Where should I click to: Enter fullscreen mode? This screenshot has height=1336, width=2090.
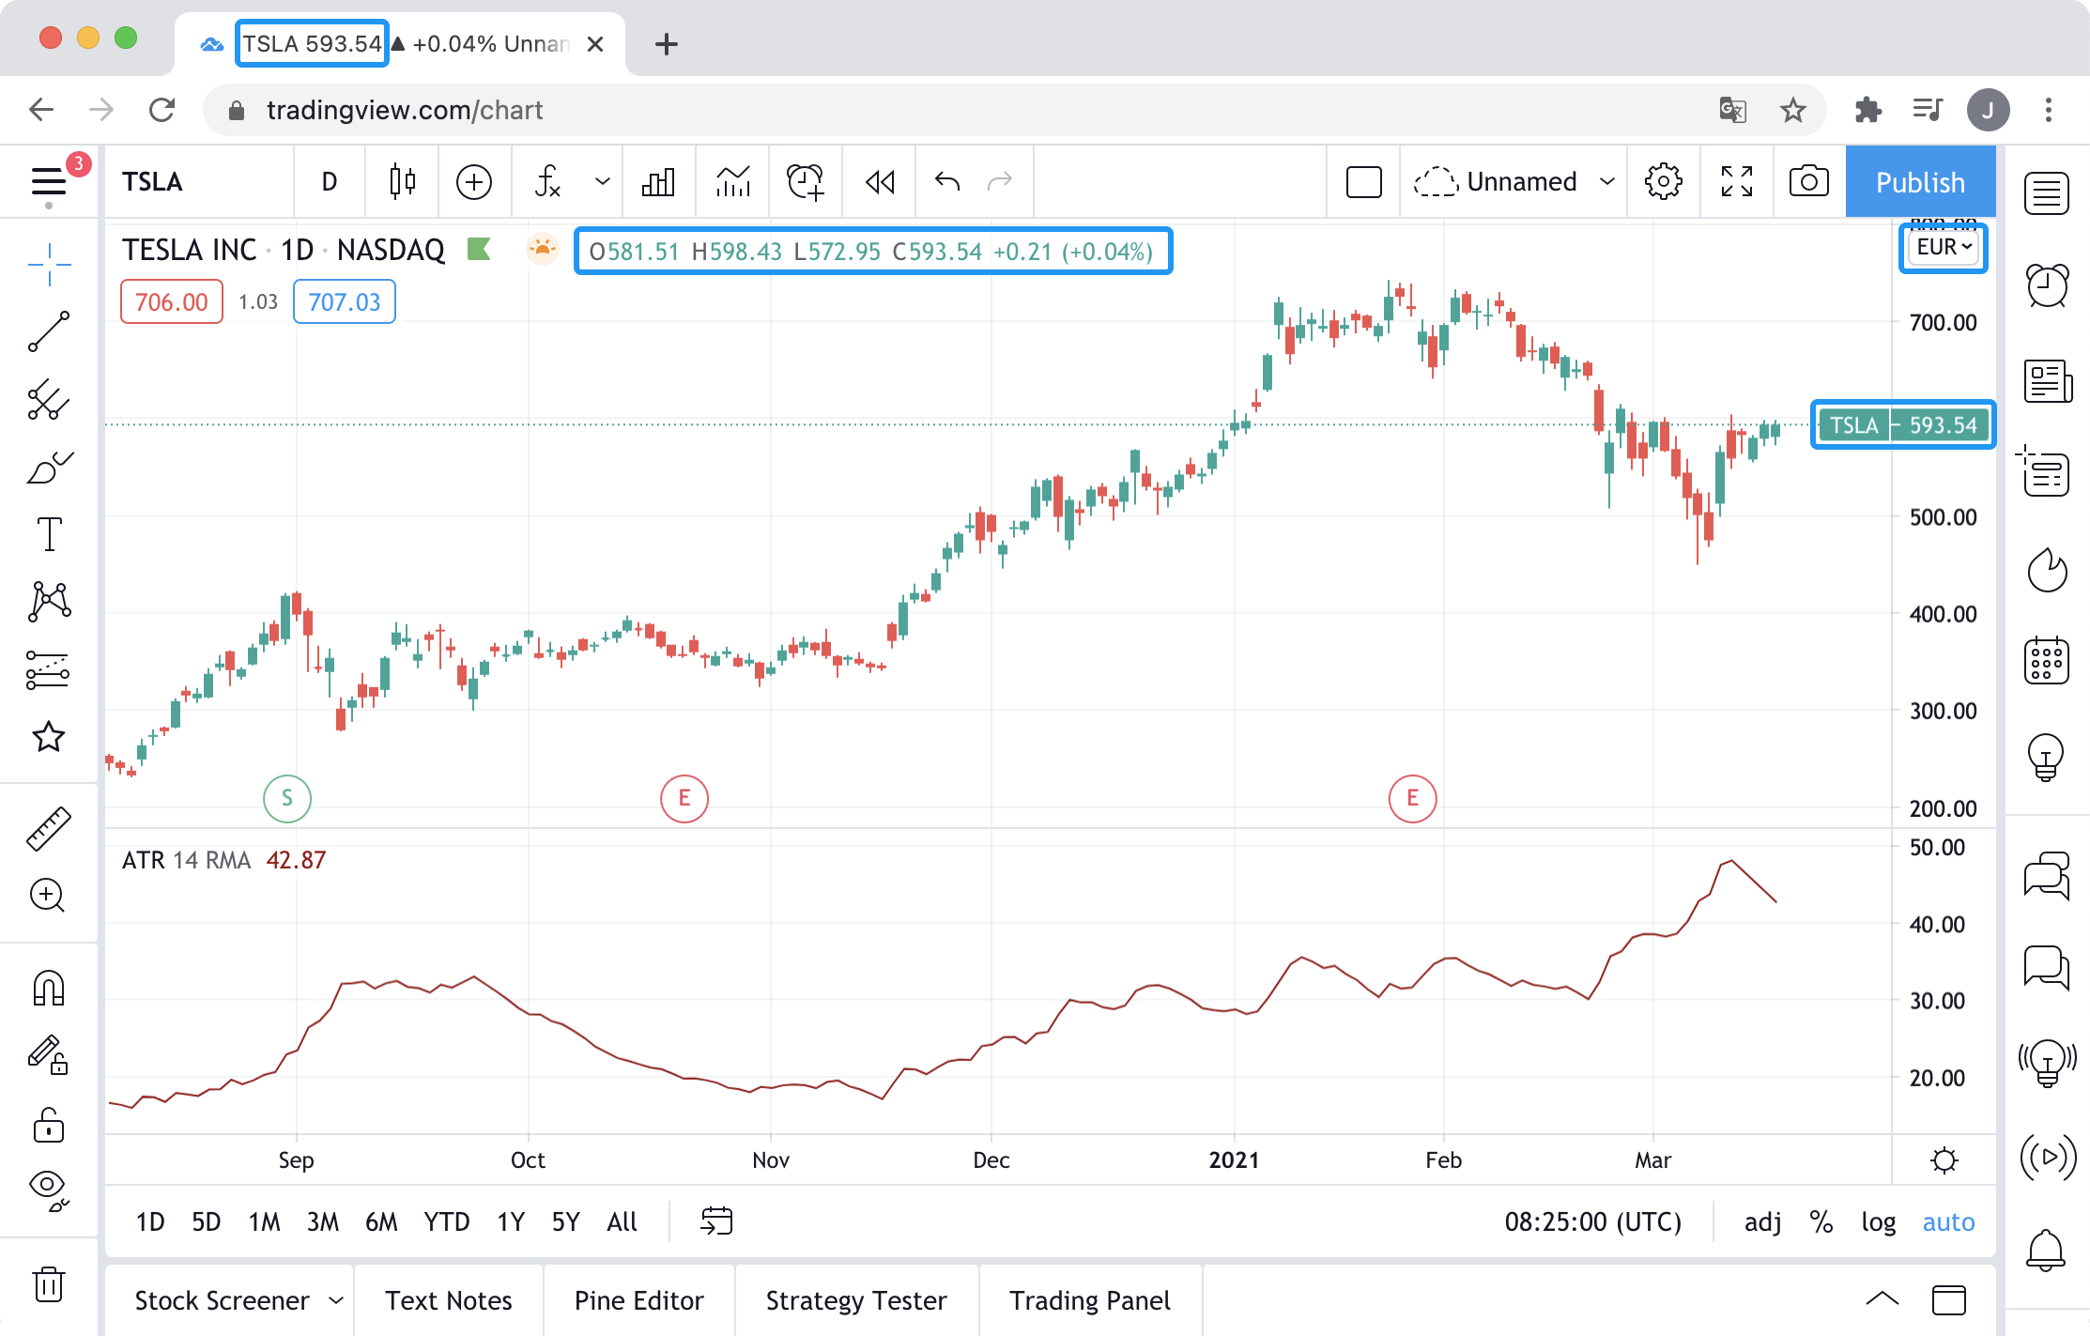click(1737, 181)
